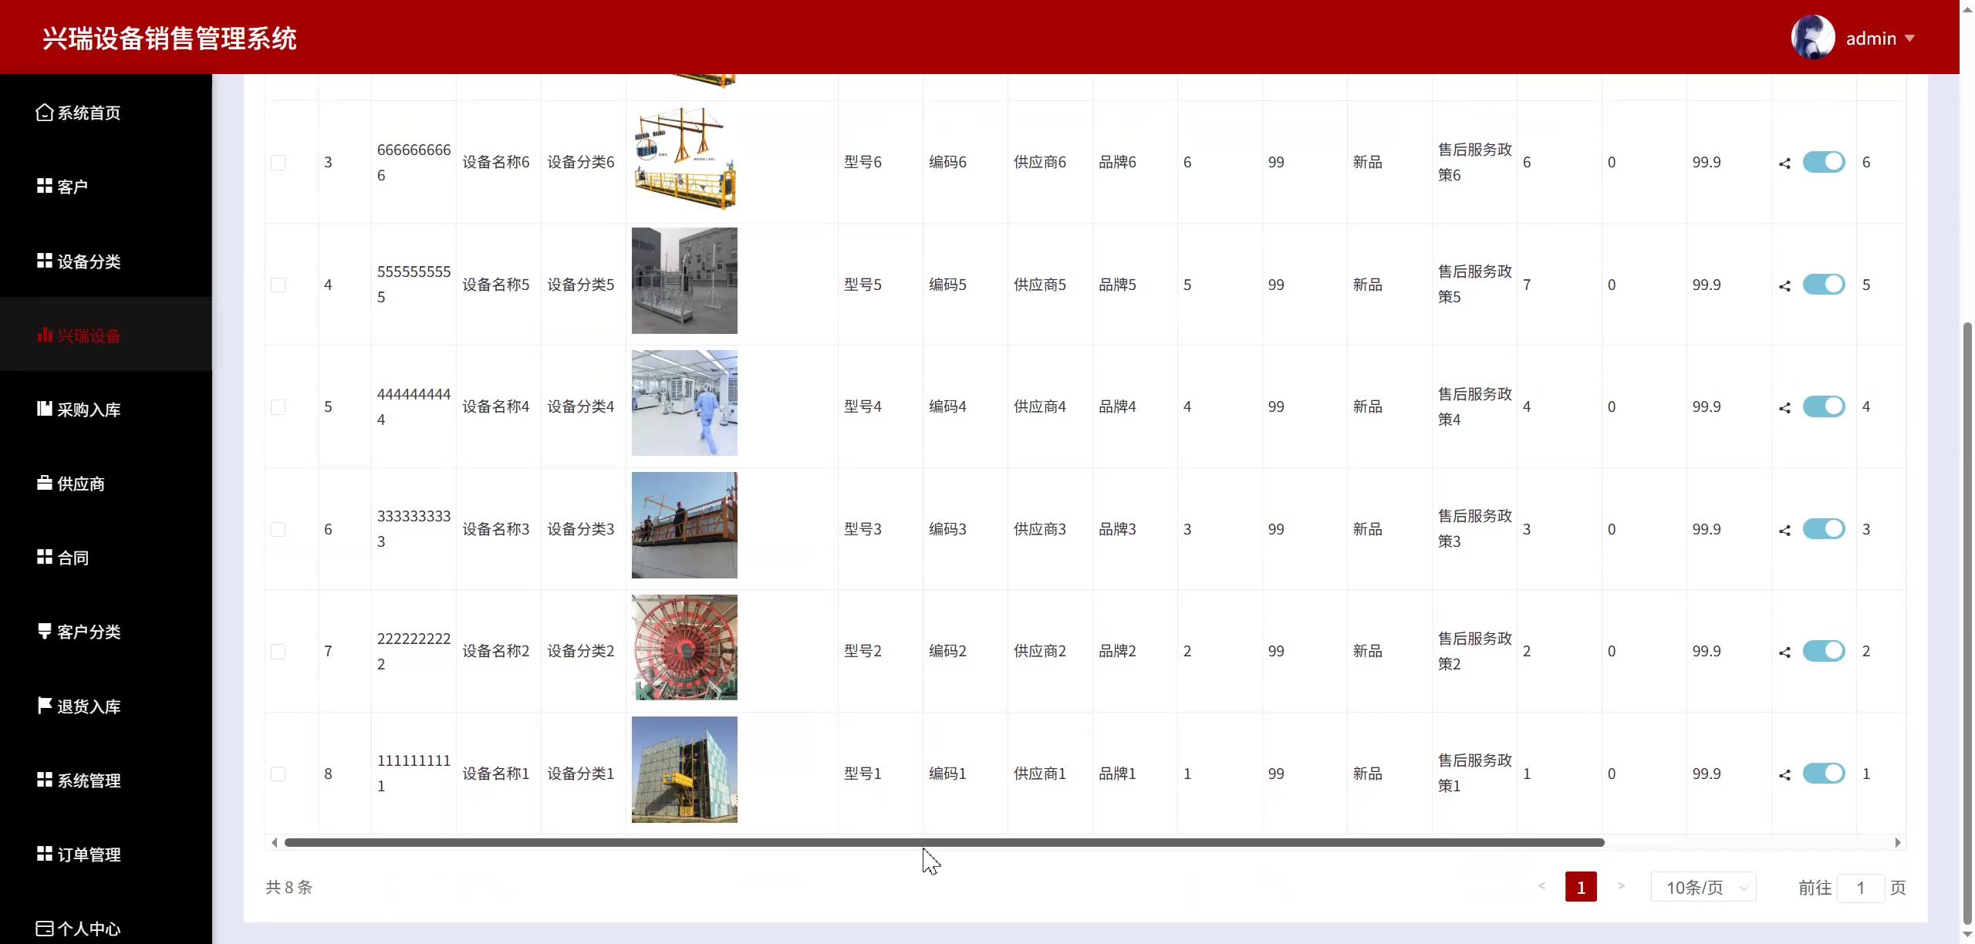This screenshot has height=944, width=1975.
Task: Expand the admin user dropdown arrow
Action: click(x=1910, y=38)
